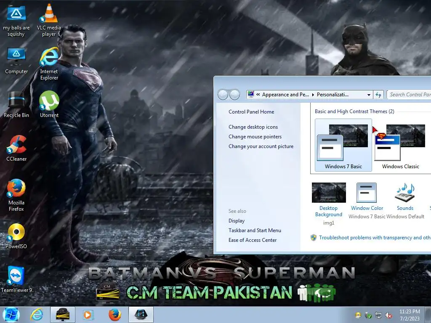431x323 pixels.
Task: Open Control Panel Home link
Action: (251, 112)
